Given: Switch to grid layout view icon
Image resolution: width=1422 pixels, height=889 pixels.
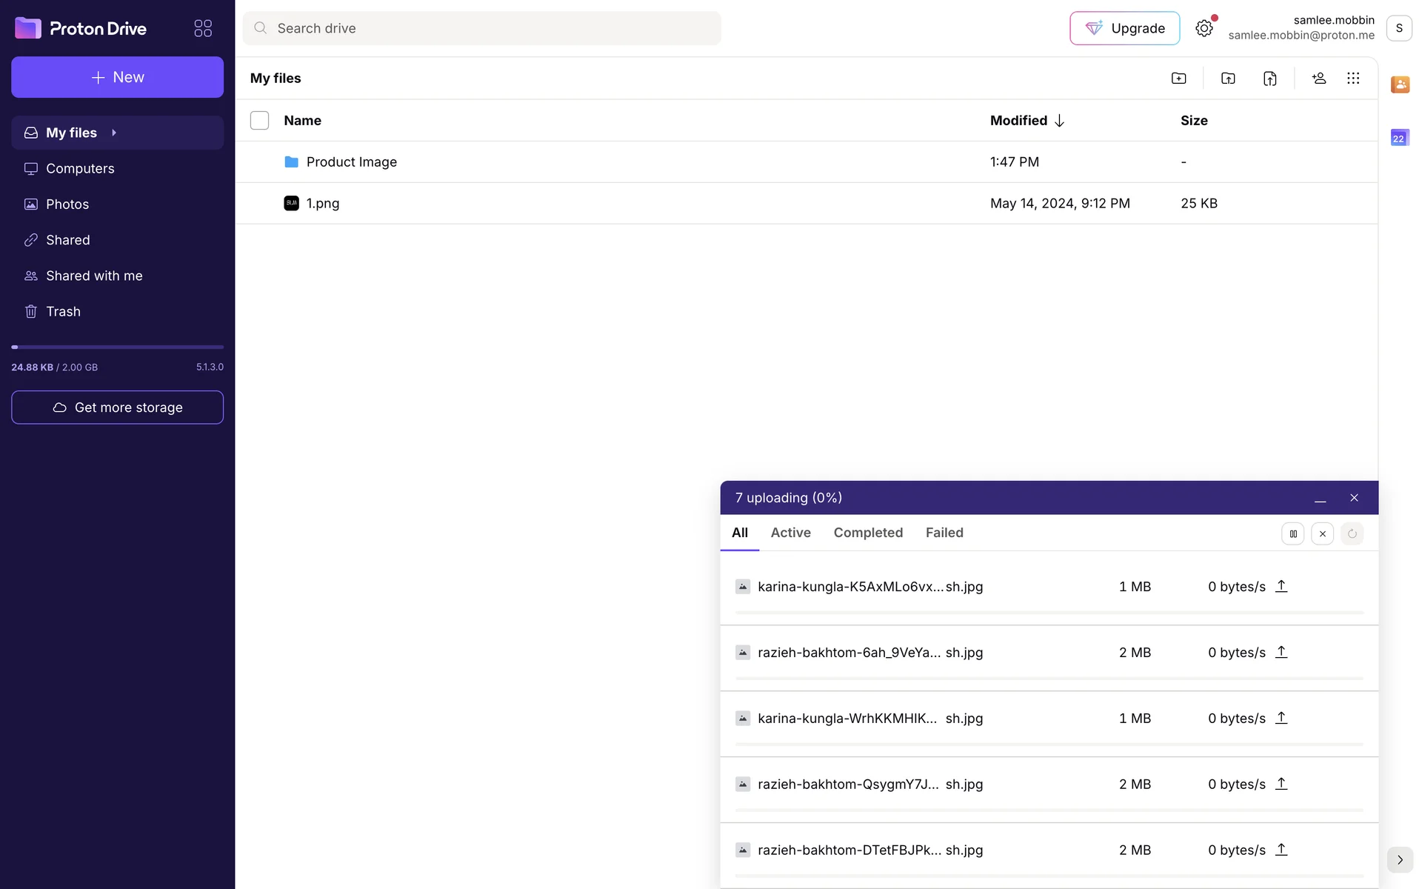Looking at the screenshot, I should [x=1353, y=79].
